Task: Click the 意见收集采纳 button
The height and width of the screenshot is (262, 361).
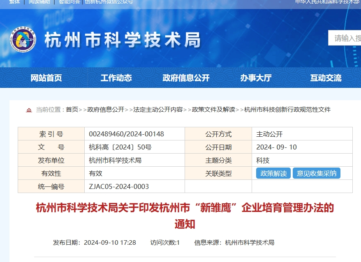Action: (x=316, y=173)
